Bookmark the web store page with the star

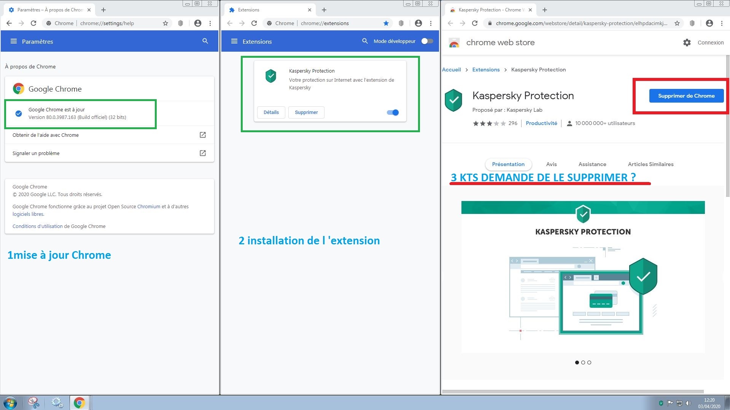[x=677, y=23]
